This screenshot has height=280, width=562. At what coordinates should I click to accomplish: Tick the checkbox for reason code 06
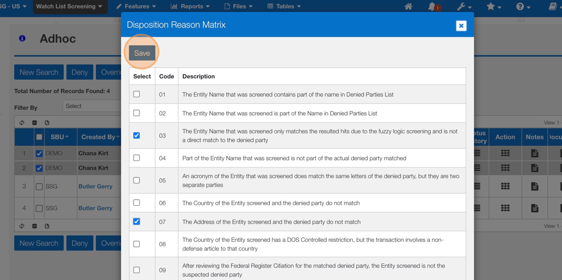[x=136, y=203]
